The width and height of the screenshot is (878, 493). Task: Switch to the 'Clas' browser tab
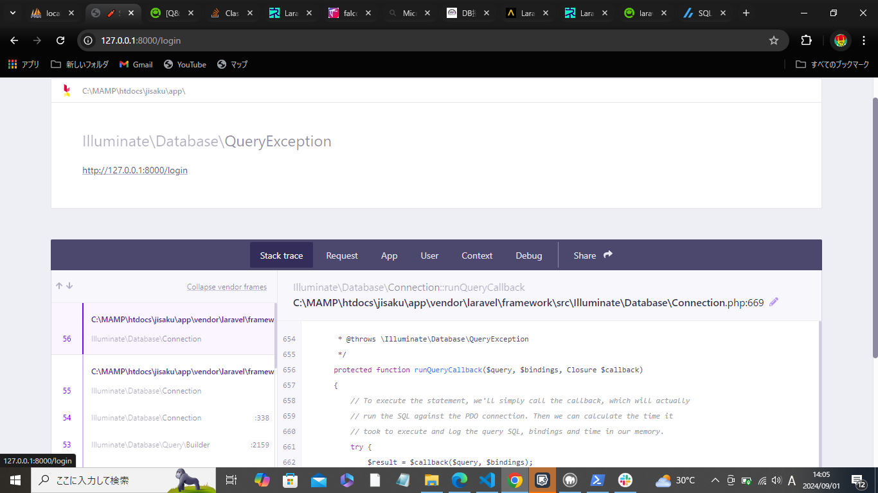tap(232, 13)
